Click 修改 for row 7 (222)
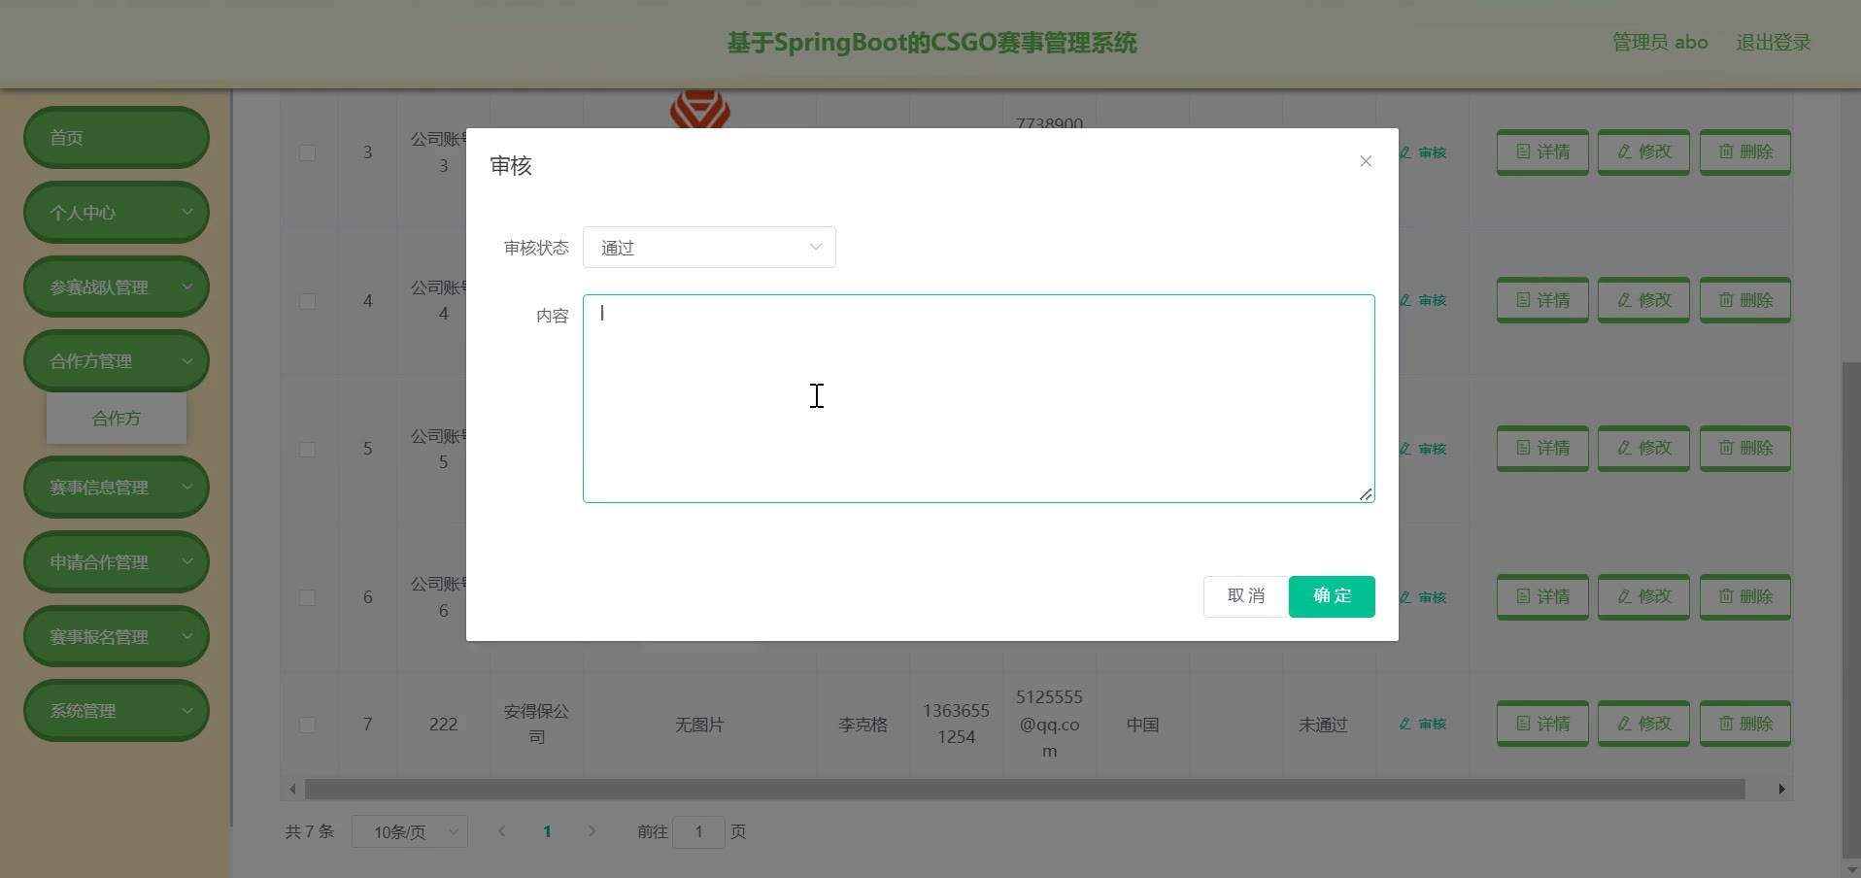Screen dimensions: 1861x878 click(1643, 725)
